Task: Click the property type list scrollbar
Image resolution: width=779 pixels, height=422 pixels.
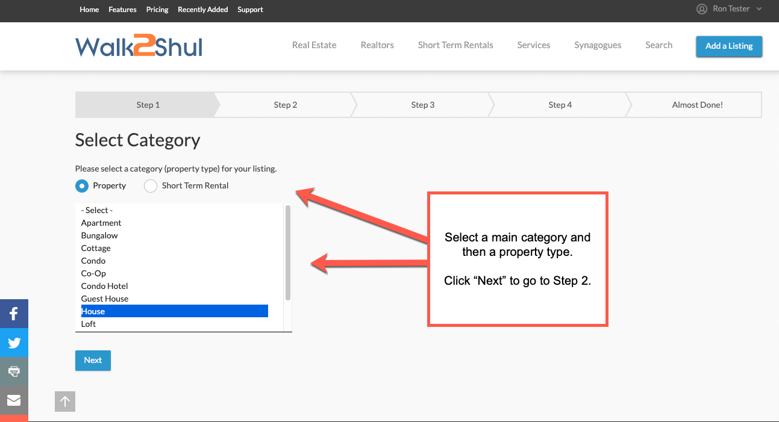Action: 288,253
